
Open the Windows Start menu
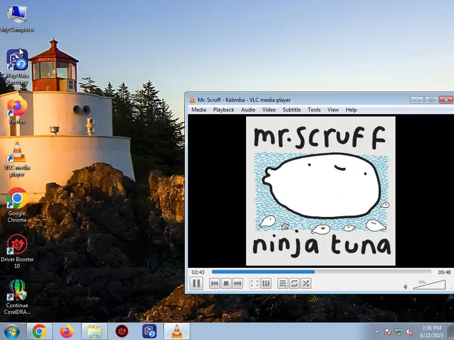pos(12,331)
